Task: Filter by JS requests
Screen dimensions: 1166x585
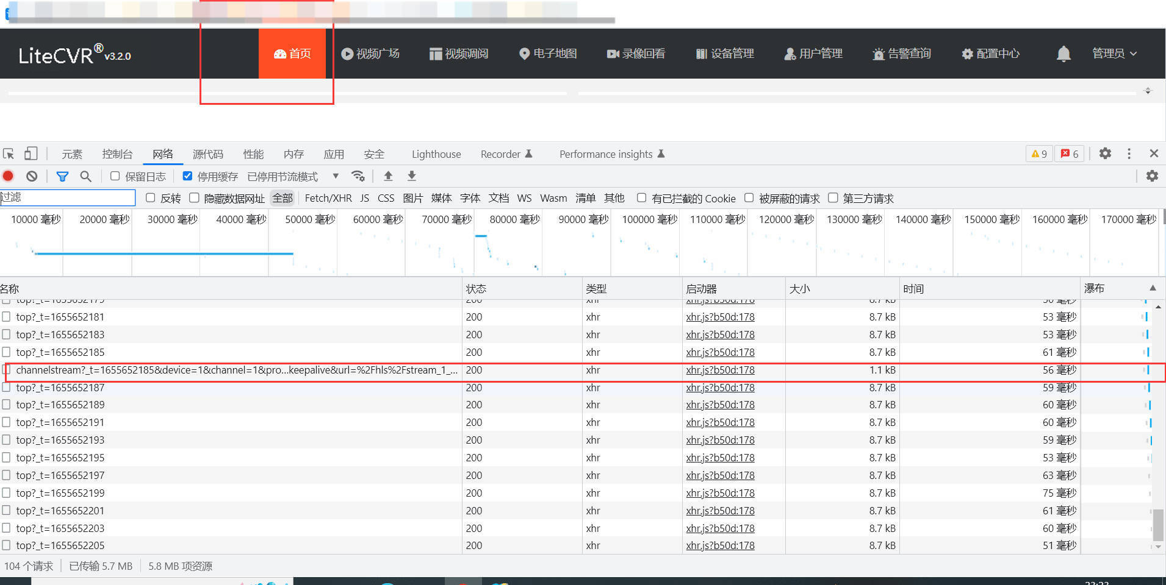Action: coord(365,198)
